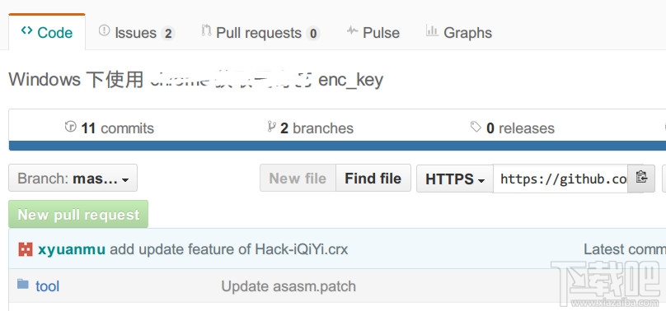Click the blue language bar
Viewport: 666px width, 311px height.
coord(337,146)
